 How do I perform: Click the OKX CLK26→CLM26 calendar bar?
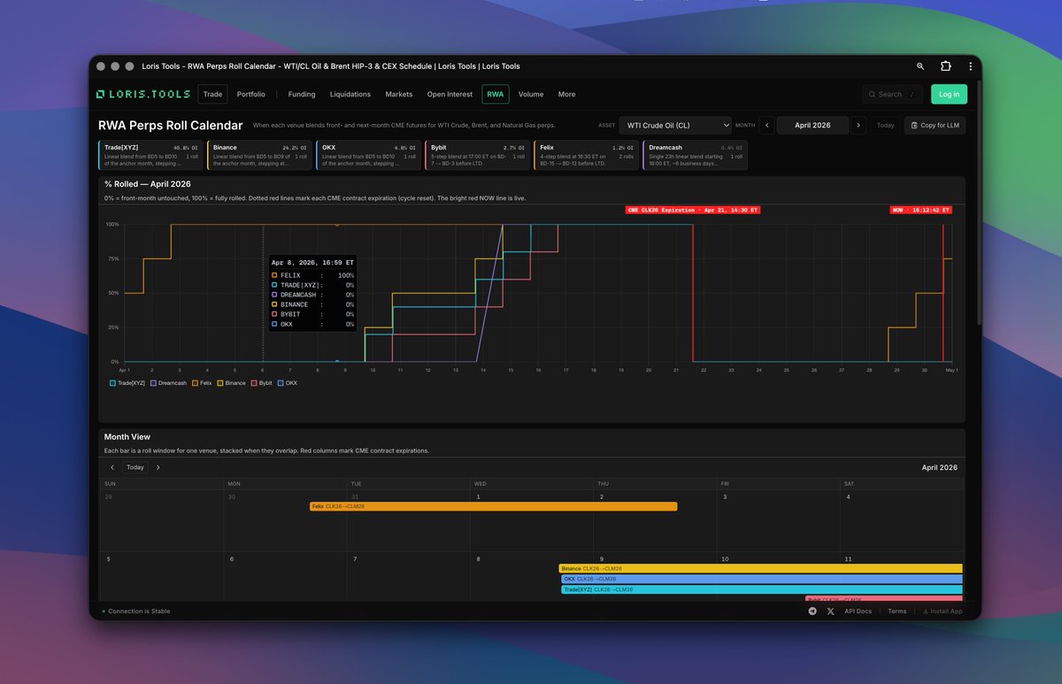(x=762, y=579)
